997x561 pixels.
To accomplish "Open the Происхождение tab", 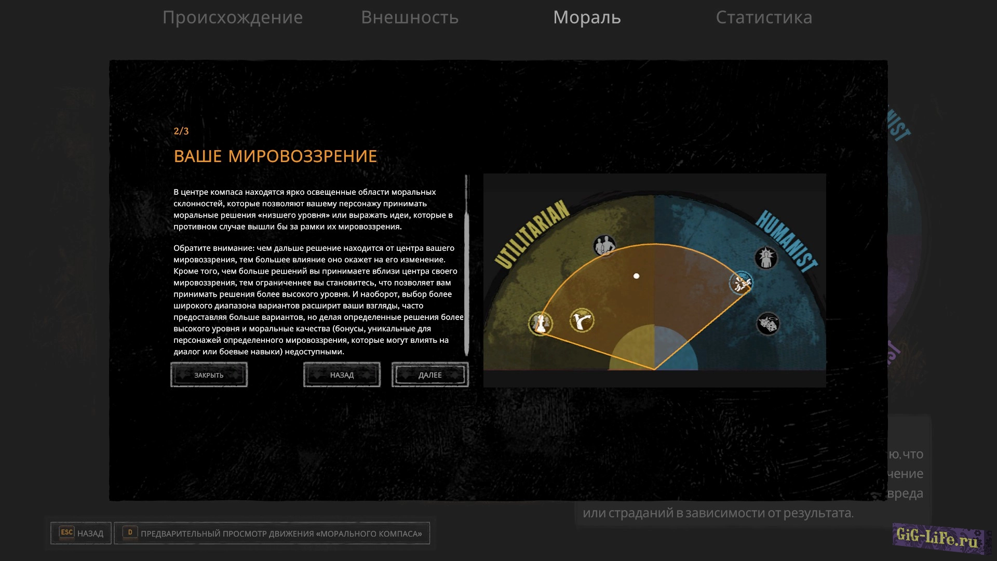I will (x=233, y=18).
